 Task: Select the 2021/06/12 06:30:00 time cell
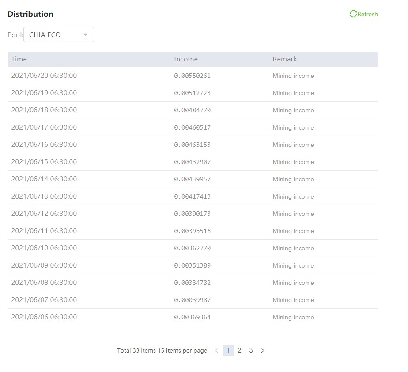click(x=44, y=213)
